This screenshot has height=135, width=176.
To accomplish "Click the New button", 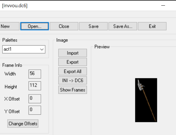I will click(x=9, y=26).
